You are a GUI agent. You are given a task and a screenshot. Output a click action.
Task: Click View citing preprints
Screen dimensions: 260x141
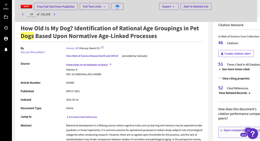click(x=236, y=78)
